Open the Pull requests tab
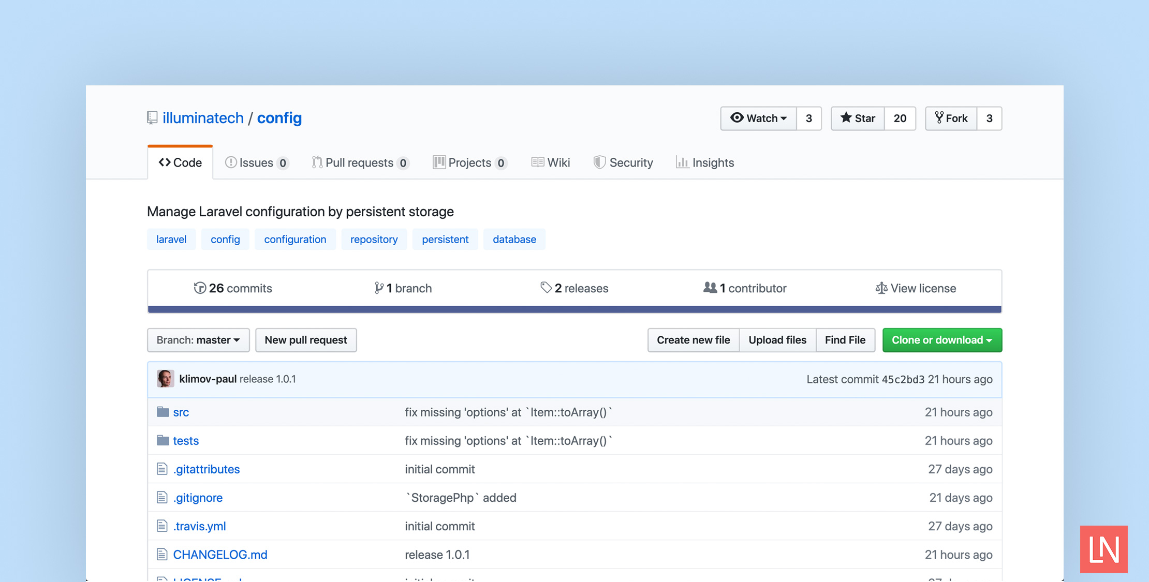The width and height of the screenshot is (1149, 582). (360, 162)
